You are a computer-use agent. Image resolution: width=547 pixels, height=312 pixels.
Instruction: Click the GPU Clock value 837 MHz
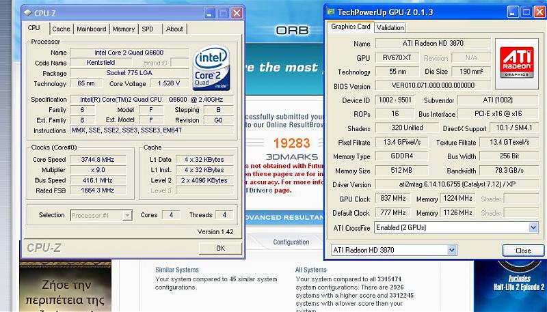tap(393, 199)
